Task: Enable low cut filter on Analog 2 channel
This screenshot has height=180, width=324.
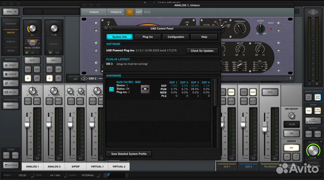Action: [58, 78]
